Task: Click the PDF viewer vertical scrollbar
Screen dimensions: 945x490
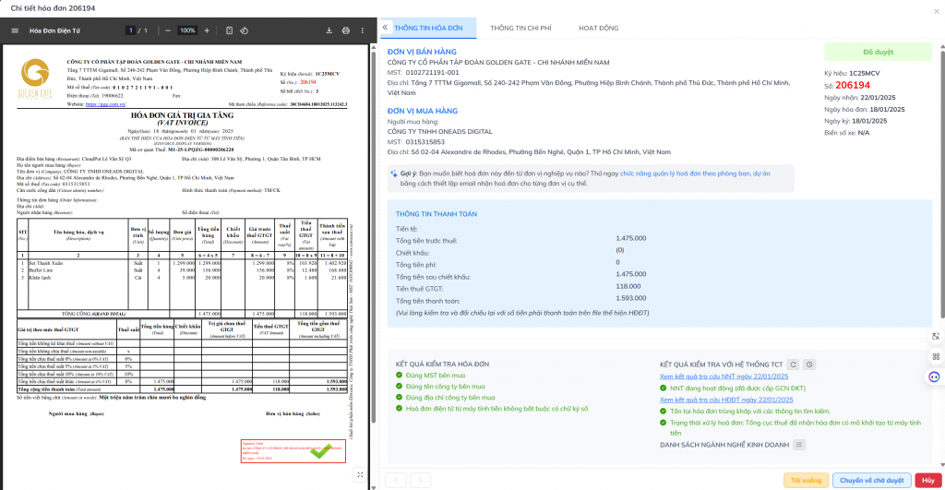Action: (373, 235)
